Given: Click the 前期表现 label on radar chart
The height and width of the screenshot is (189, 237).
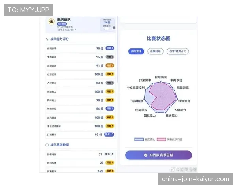Looking at the screenshot, I should pos(160,77).
